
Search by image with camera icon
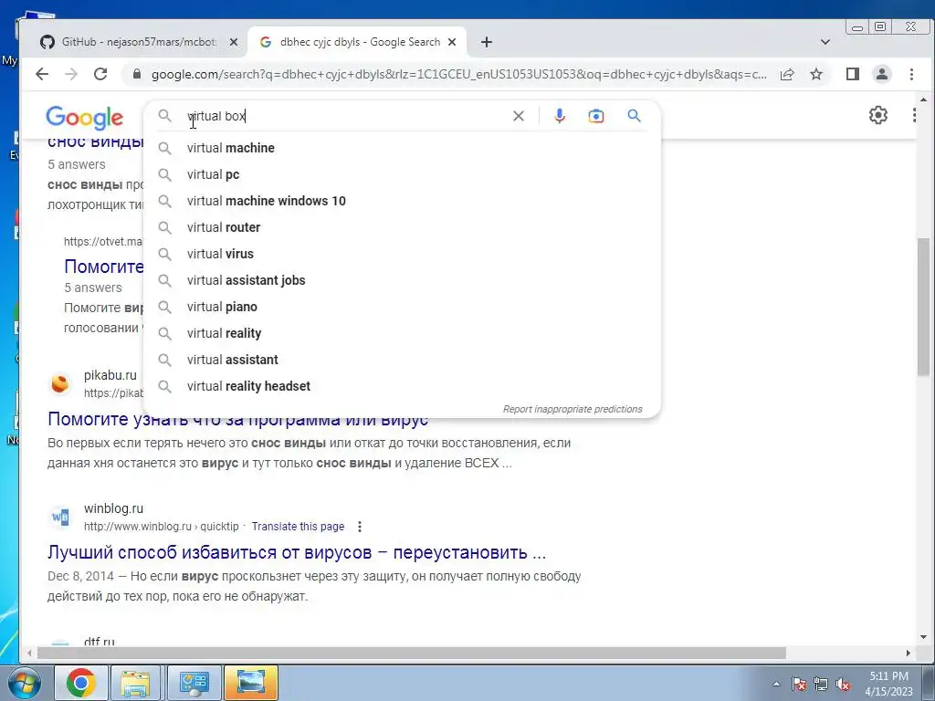[x=595, y=116]
